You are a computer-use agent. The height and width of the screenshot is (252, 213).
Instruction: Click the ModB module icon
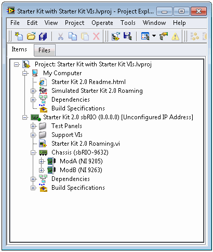pos(51,170)
